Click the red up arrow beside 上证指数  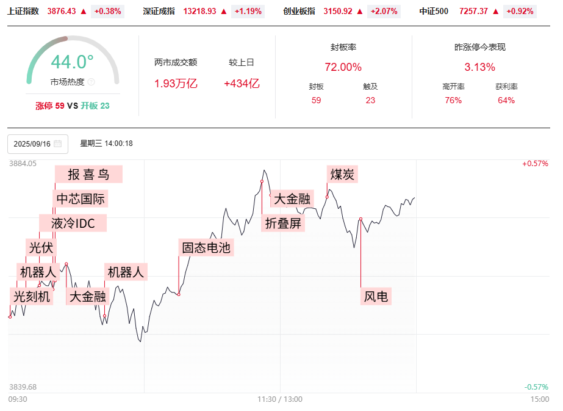(84, 11)
